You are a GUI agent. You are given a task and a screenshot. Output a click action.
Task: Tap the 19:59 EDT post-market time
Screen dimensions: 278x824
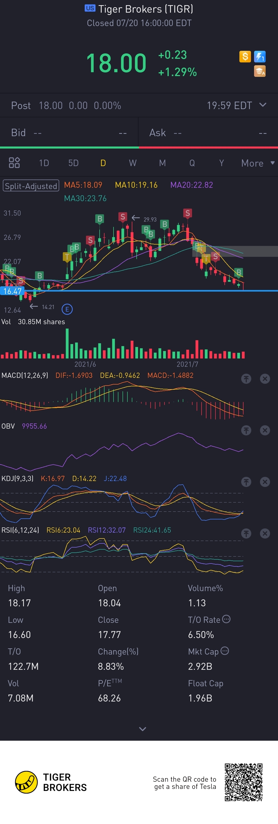pyautogui.click(x=230, y=105)
